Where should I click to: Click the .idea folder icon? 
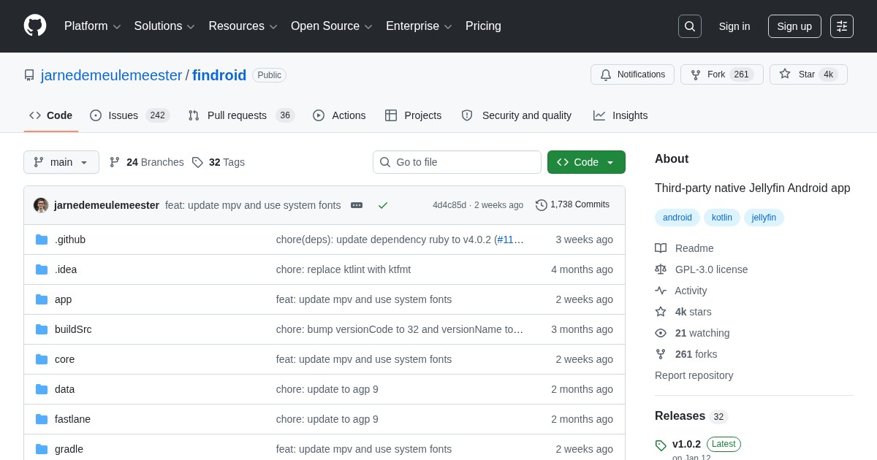[42, 269]
